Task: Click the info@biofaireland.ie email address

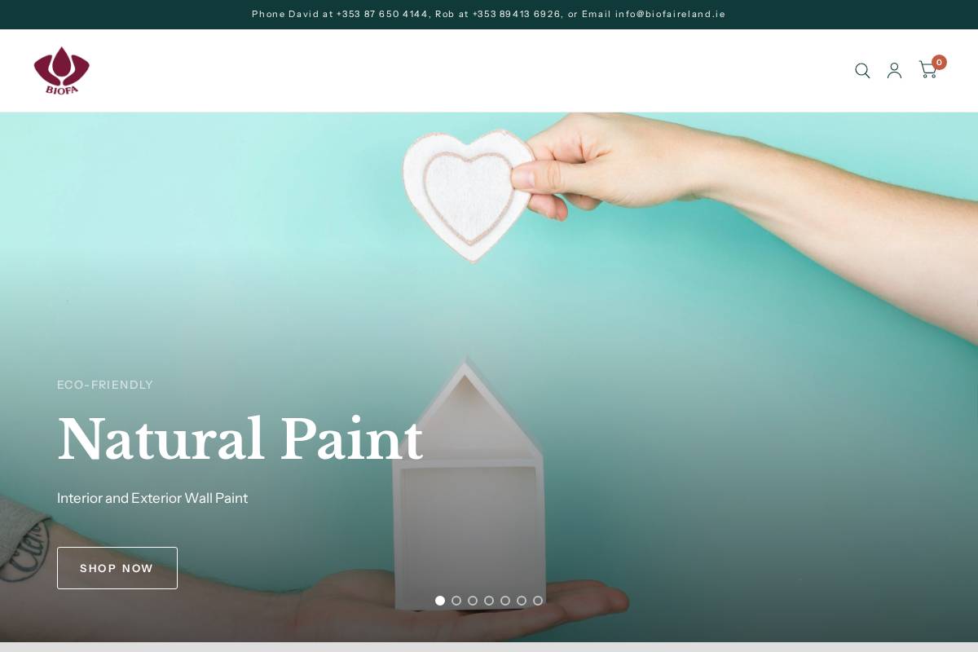Action: tap(670, 14)
